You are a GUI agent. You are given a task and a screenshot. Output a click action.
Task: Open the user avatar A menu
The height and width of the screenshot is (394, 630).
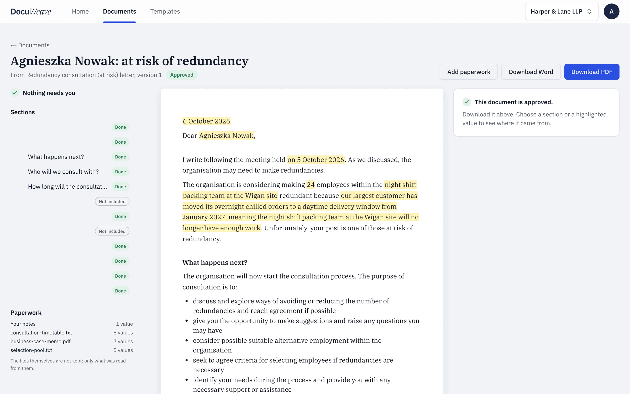[x=611, y=12]
